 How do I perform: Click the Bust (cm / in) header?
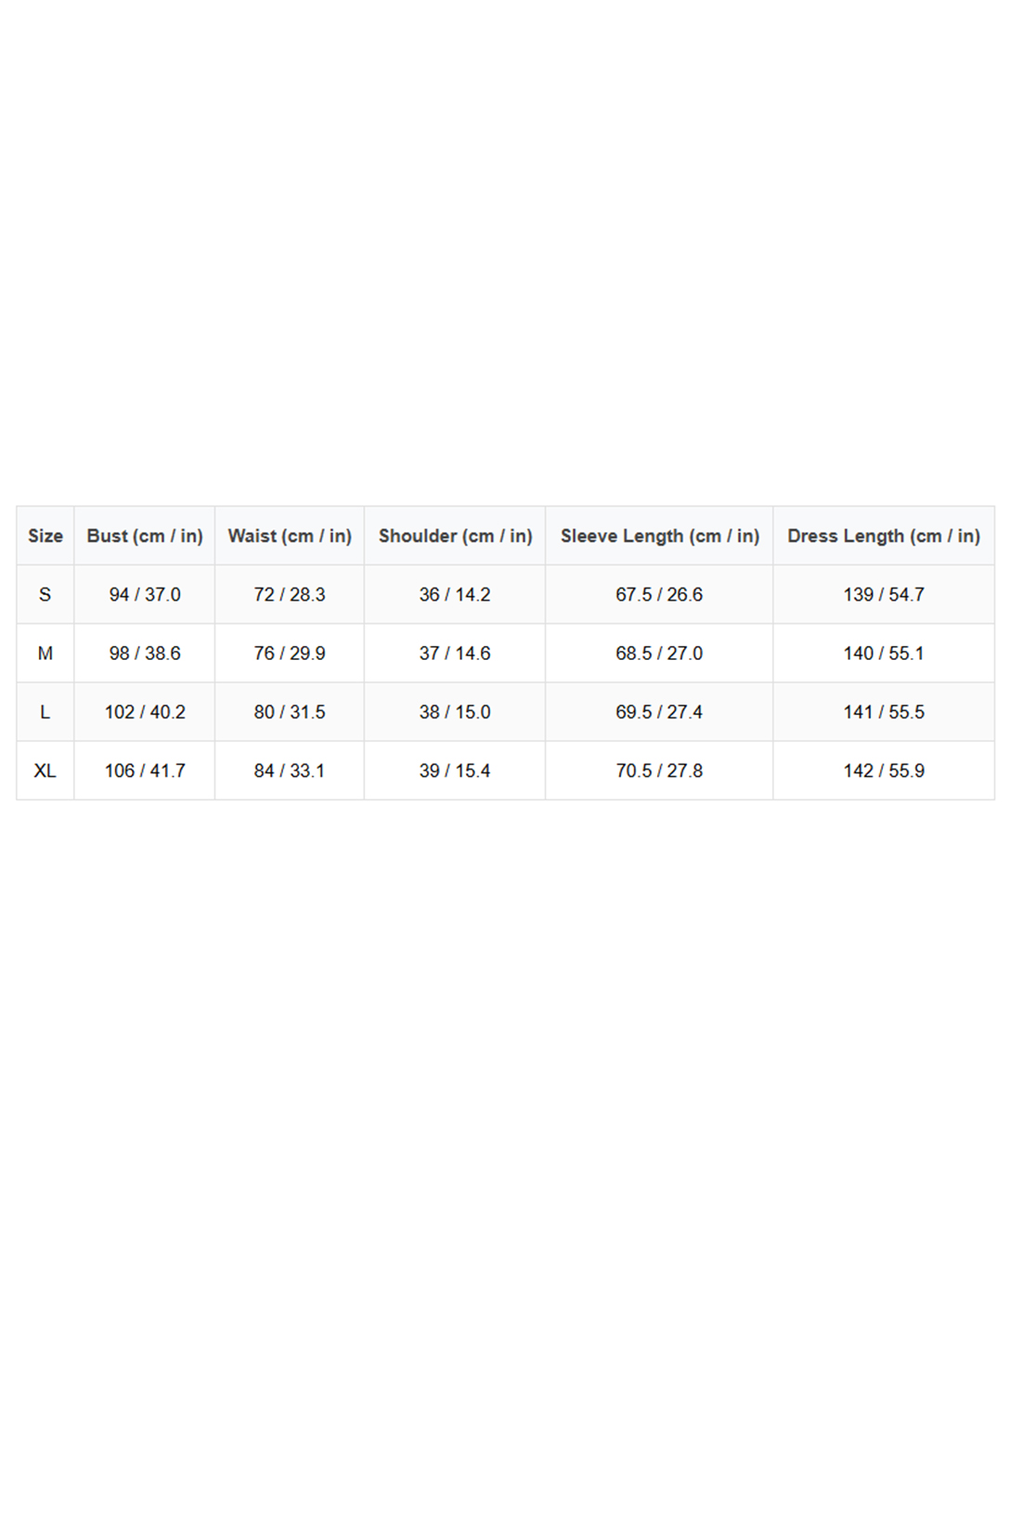pyautogui.click(x=145, y=536)
